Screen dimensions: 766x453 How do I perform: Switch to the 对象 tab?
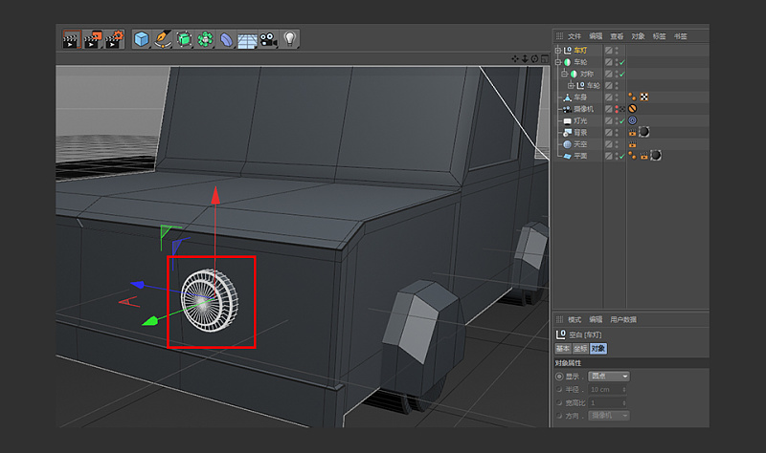click(x=597, y=349)
